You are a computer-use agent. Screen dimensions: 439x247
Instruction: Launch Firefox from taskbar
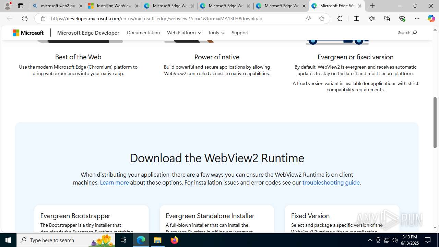pos(175,240)
